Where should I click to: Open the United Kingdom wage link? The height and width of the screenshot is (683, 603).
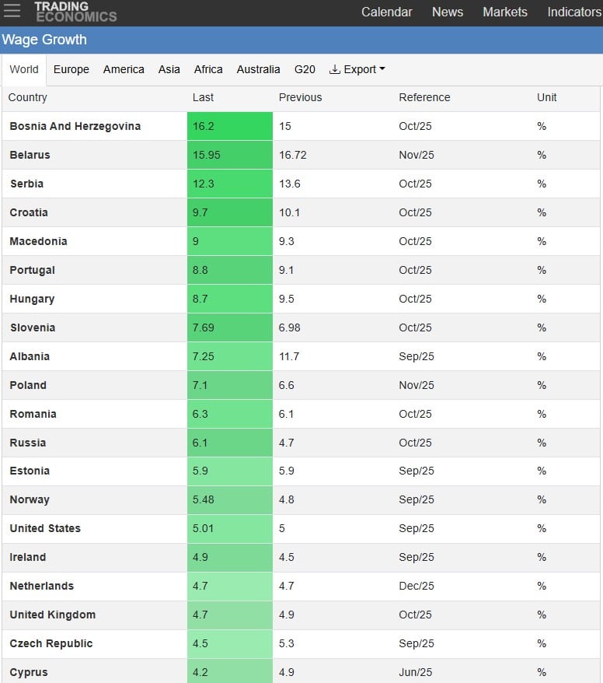click(x=53, y=615)
